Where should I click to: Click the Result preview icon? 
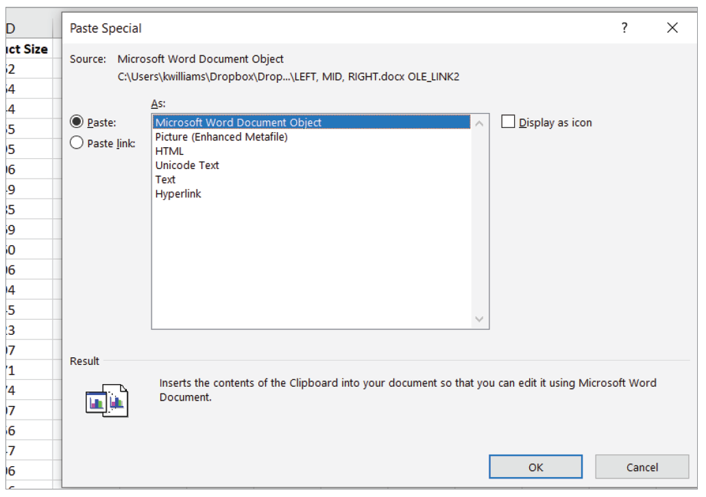tap(107, 400)
